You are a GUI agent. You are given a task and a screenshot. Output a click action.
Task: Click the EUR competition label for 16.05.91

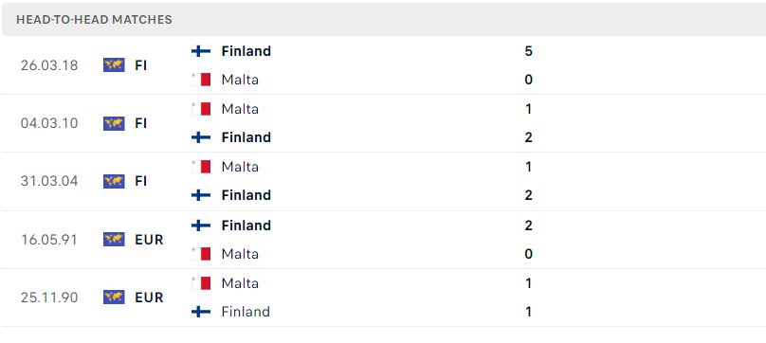pos(149,240)
